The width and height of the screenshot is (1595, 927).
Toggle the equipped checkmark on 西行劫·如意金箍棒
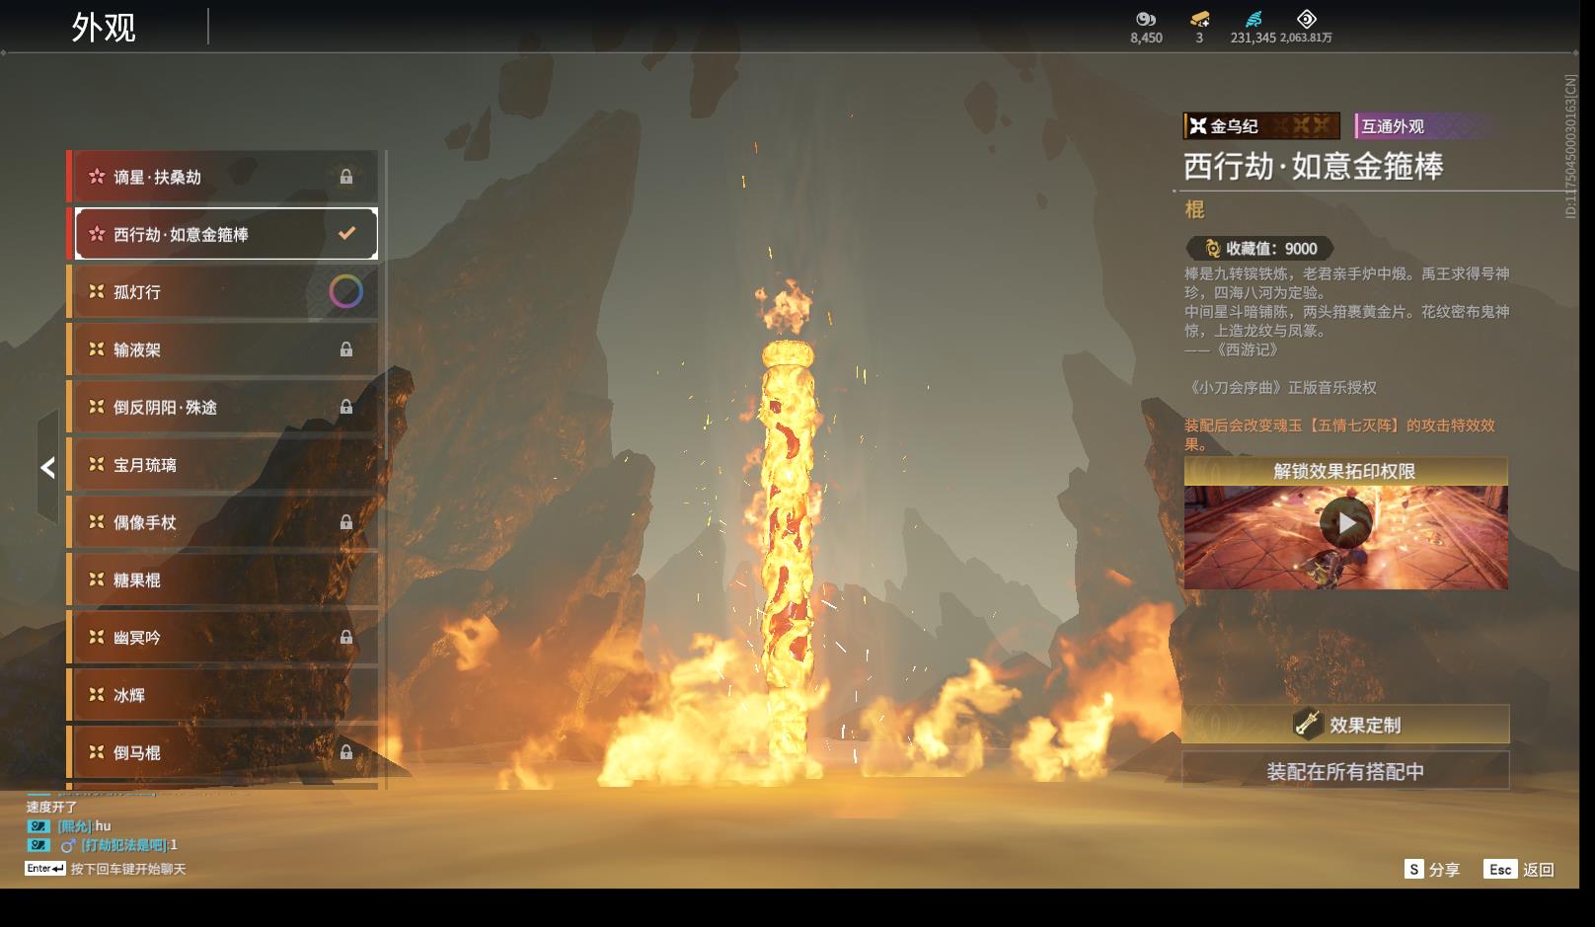click(x=346, y=234)
